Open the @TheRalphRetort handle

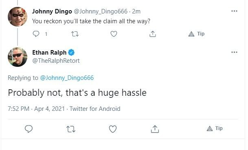(x=56, y=61)
